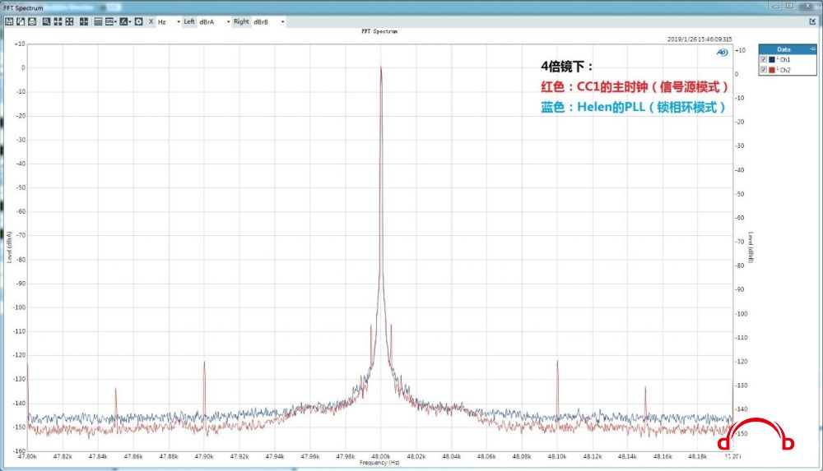Click the Level (dBrB) right axis label

click(x=751, y=247)
